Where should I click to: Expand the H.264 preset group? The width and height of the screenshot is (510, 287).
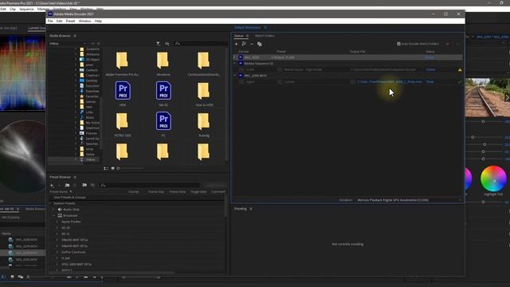pyautogui.click(x=57, y=258)
